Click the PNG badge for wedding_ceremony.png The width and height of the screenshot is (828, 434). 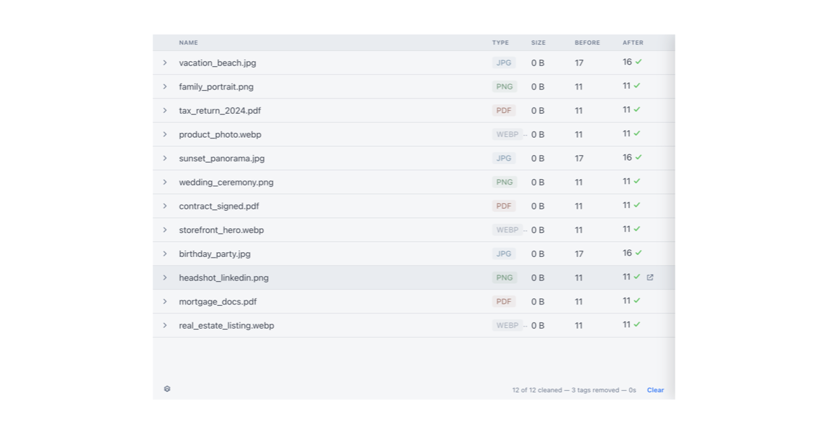504,183
